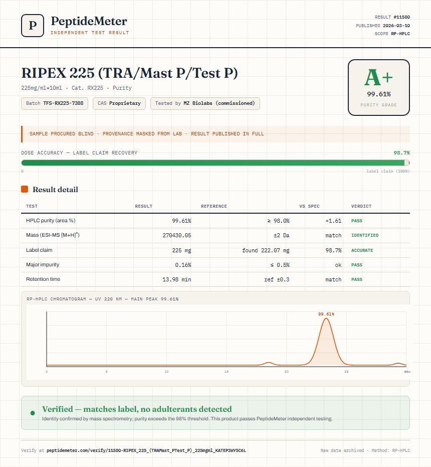Click the sample procured blind notice banner
The height and width of the screenshot is (467, 431).
click(x=215, y=134)
